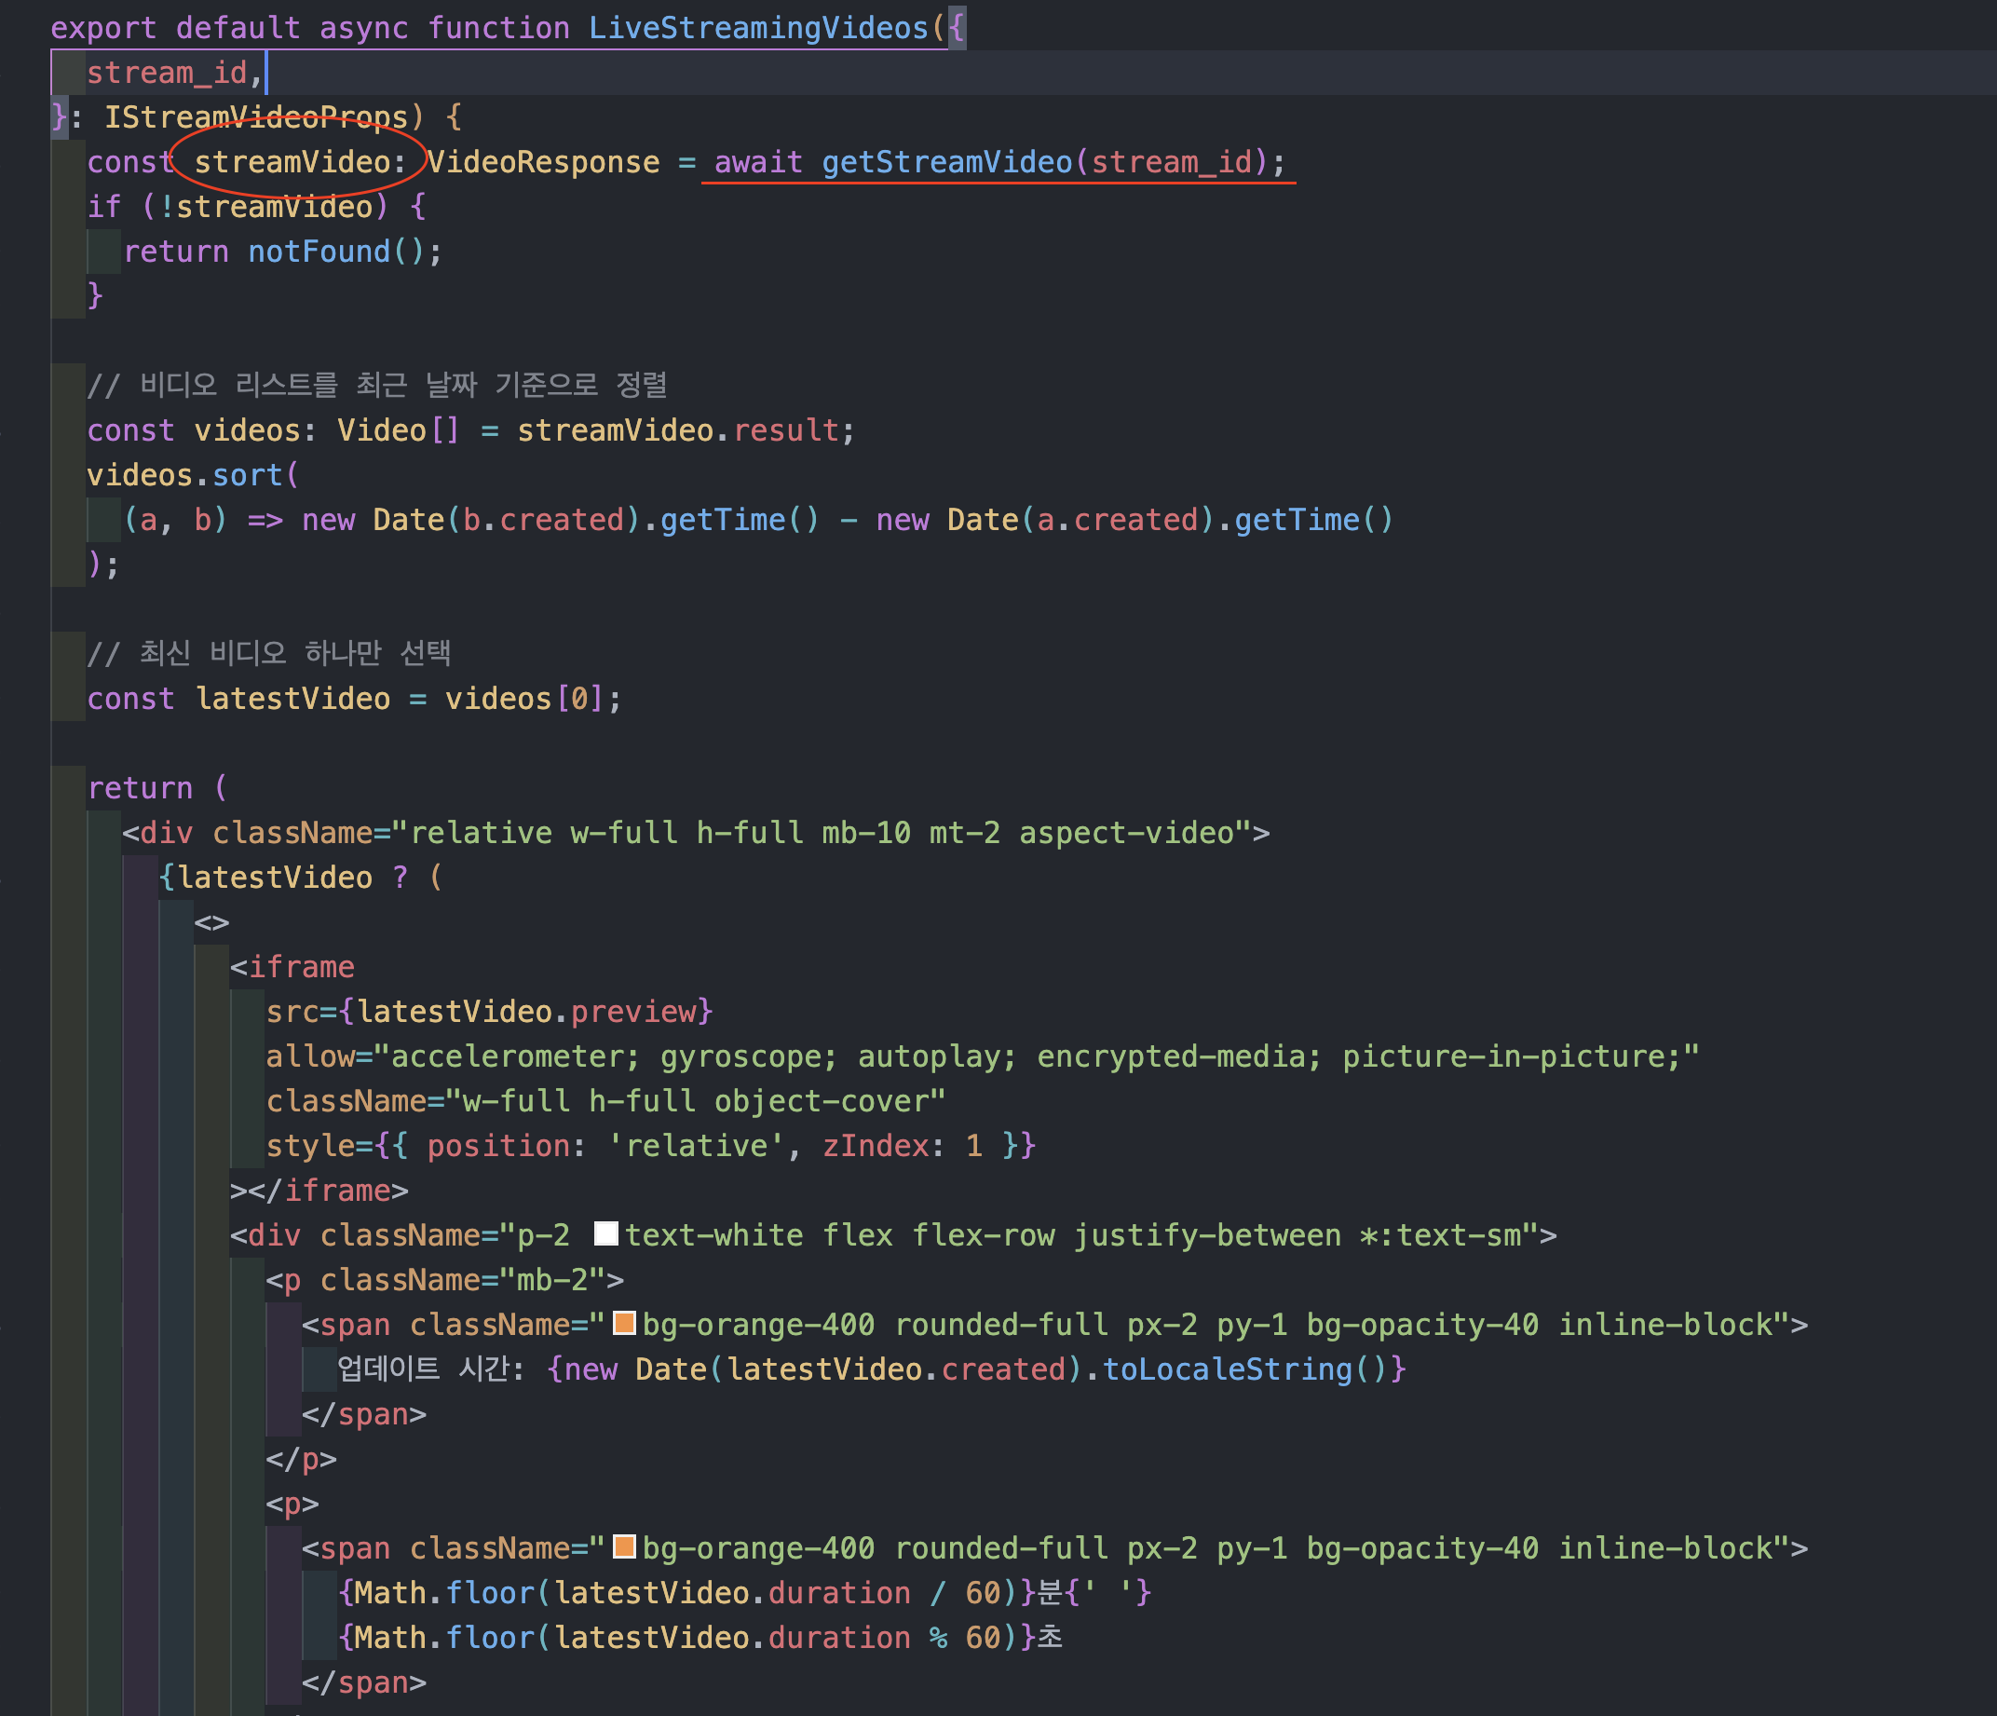Viewport: 1997px width, 1716px height.
Task: Click the zIndex style property
Action: point(876,1145)
